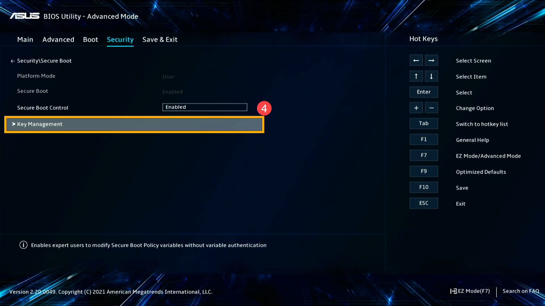The width and height of the screenshot is (545, 306).
Task: Navigate to the Boot menu tab
Action: [90, 39]
